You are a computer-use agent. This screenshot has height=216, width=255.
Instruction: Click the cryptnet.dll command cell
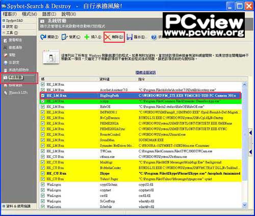[x=146, y=190]
